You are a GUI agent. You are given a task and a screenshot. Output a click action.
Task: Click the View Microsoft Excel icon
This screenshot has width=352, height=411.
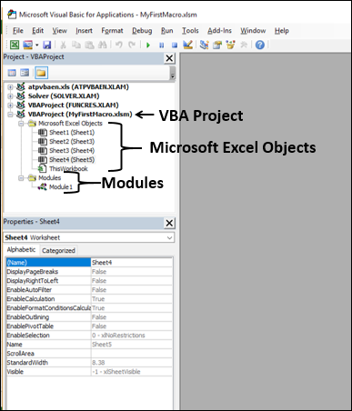click(x=15, y=45)
